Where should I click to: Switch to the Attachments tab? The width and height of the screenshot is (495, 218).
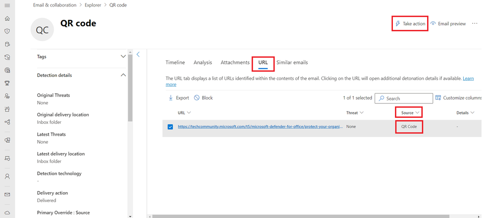click(x=235, y=62)
